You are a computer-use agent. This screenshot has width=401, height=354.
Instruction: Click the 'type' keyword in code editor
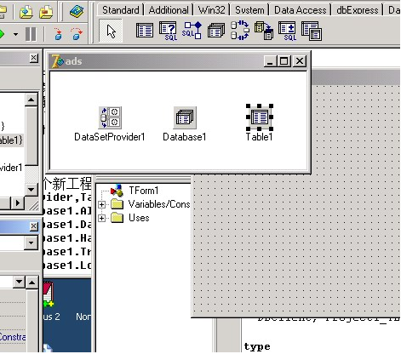pyautogui.click(x=257, y=346)
